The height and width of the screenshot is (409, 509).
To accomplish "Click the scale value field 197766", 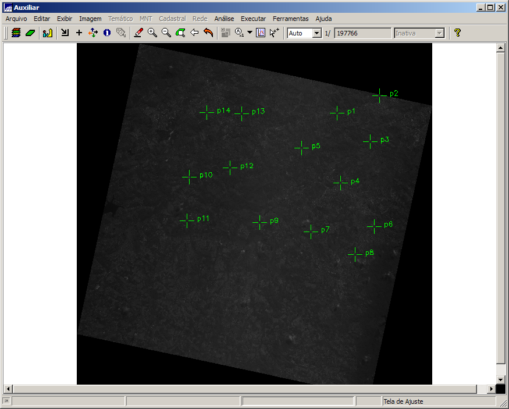I will tap(362, 34).
